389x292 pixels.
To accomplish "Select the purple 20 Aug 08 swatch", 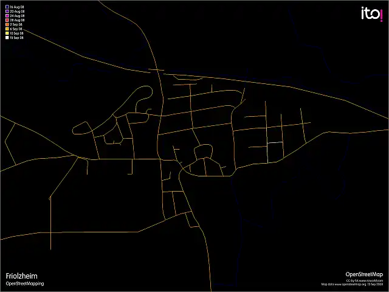I will pos(7,11).
